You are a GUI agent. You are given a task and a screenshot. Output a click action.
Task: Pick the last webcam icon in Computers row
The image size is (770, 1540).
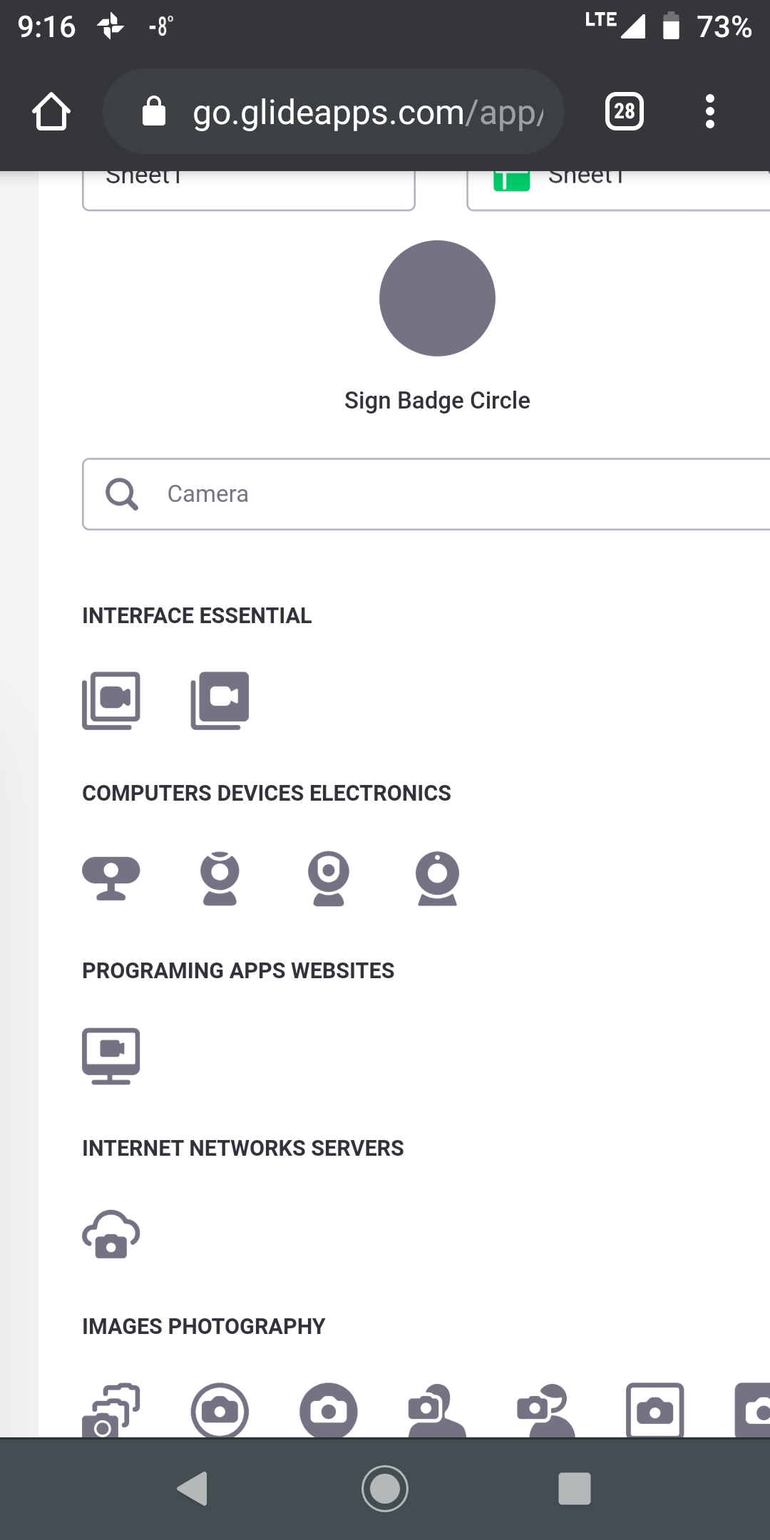tap(437, 878)
